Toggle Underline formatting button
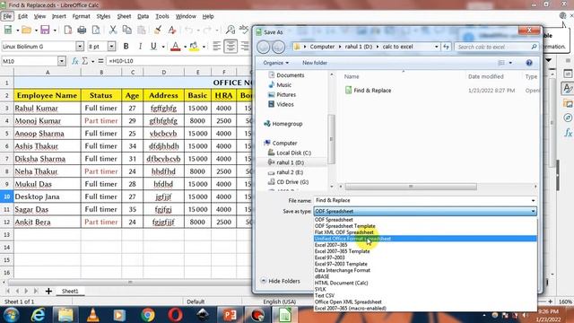 pos(153,46)
